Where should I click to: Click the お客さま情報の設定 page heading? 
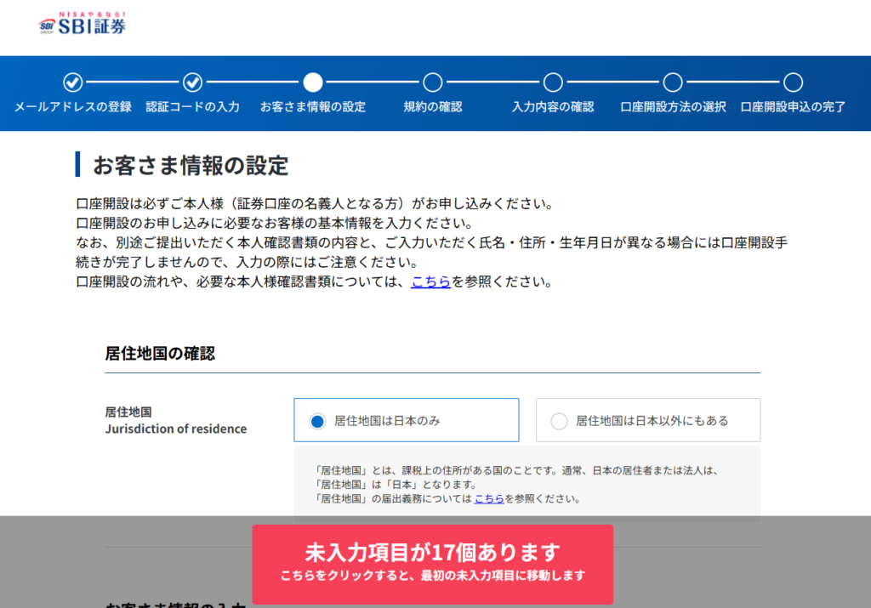click(191, 165)
